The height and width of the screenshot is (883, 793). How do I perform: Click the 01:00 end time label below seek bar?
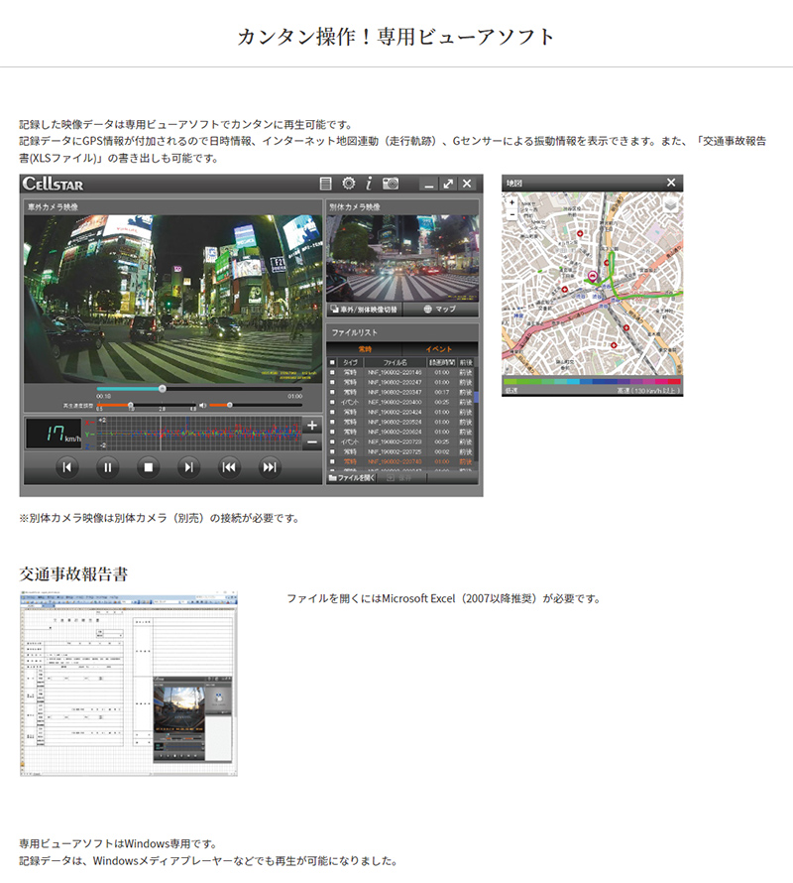295,397
